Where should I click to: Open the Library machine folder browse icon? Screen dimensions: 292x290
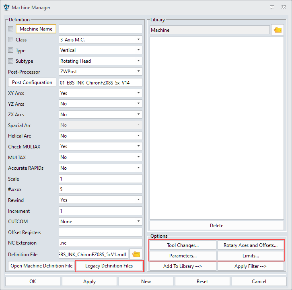pos(278,30)
